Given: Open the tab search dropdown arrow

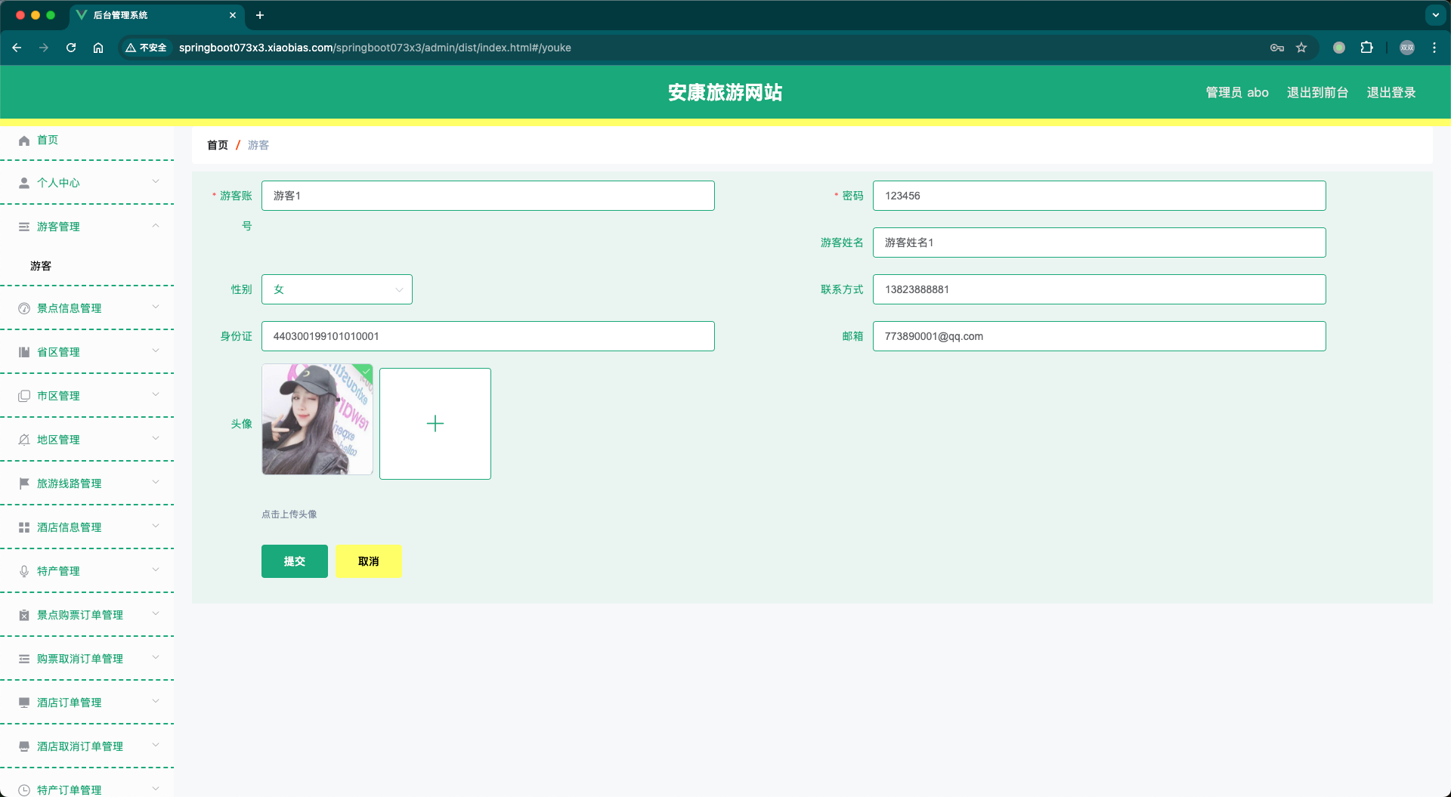Looking at the screenshot, I should pyautogui.click(x=1435, y=15).
